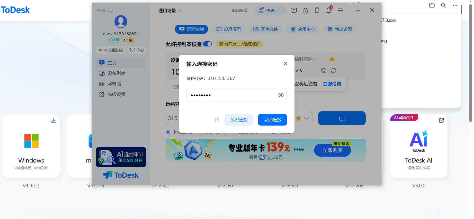Toggle password visibility in dialog
474x219 pixels.
pos(281,95)
